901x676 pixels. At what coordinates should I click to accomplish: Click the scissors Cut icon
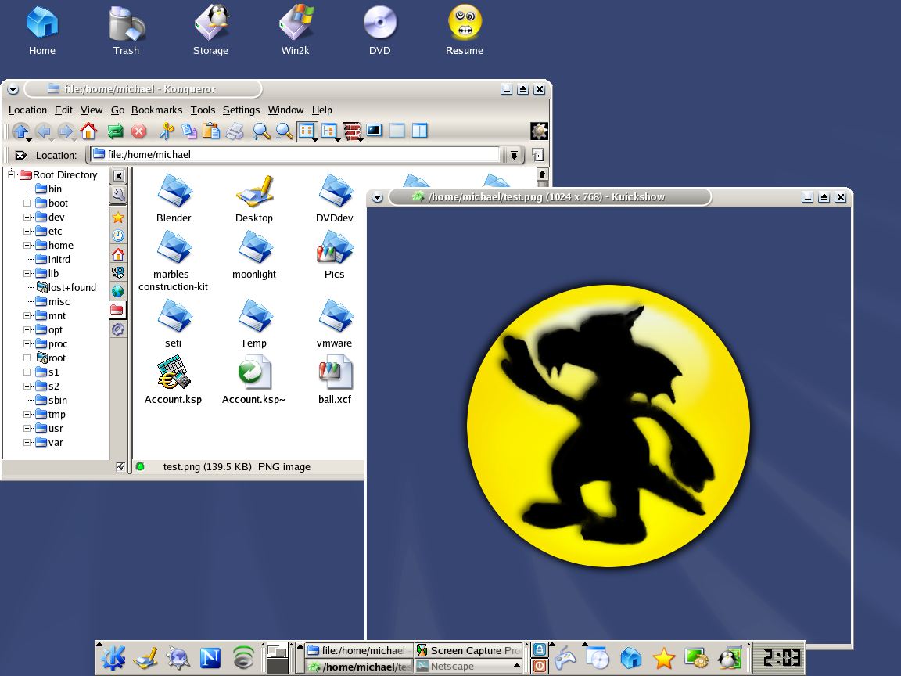pos(166,131)
